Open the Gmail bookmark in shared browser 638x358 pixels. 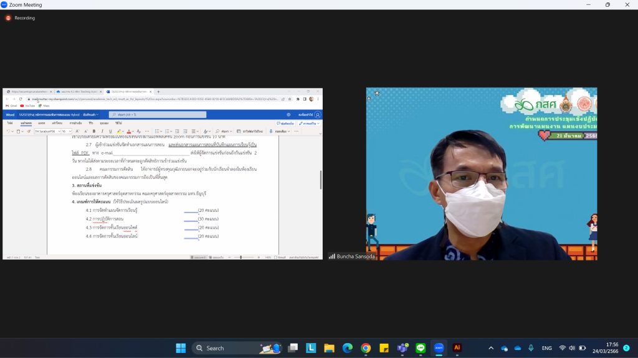11,106
